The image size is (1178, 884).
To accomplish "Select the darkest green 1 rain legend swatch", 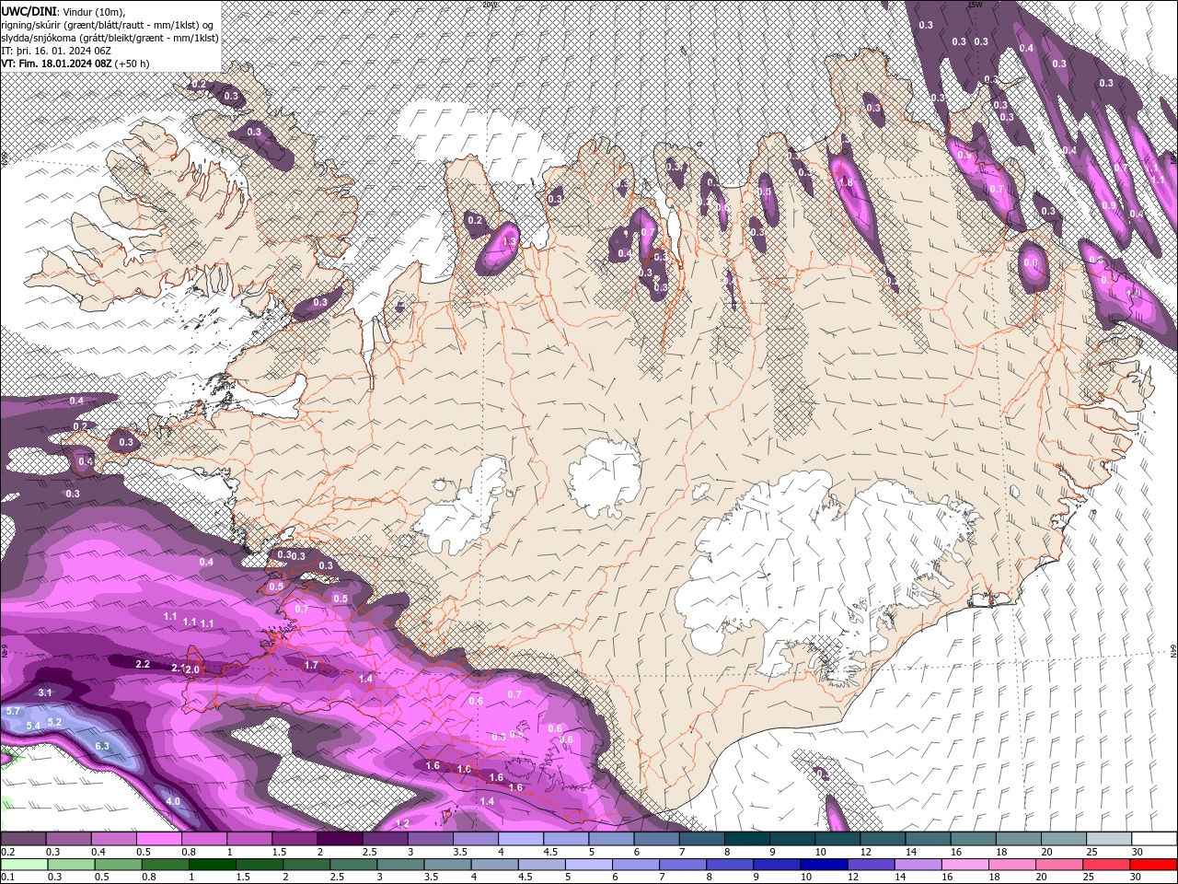I will click(212, 865).
